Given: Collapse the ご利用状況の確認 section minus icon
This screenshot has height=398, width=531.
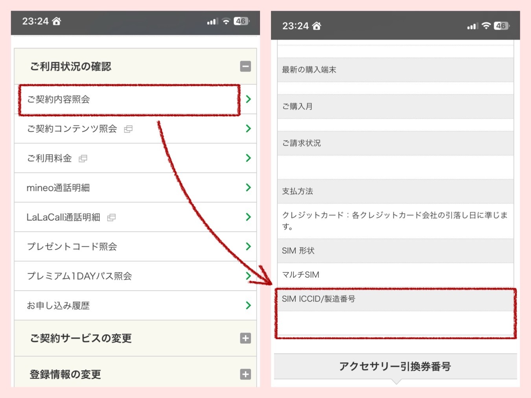Looking at the screenshot, I should coord(245,66).
